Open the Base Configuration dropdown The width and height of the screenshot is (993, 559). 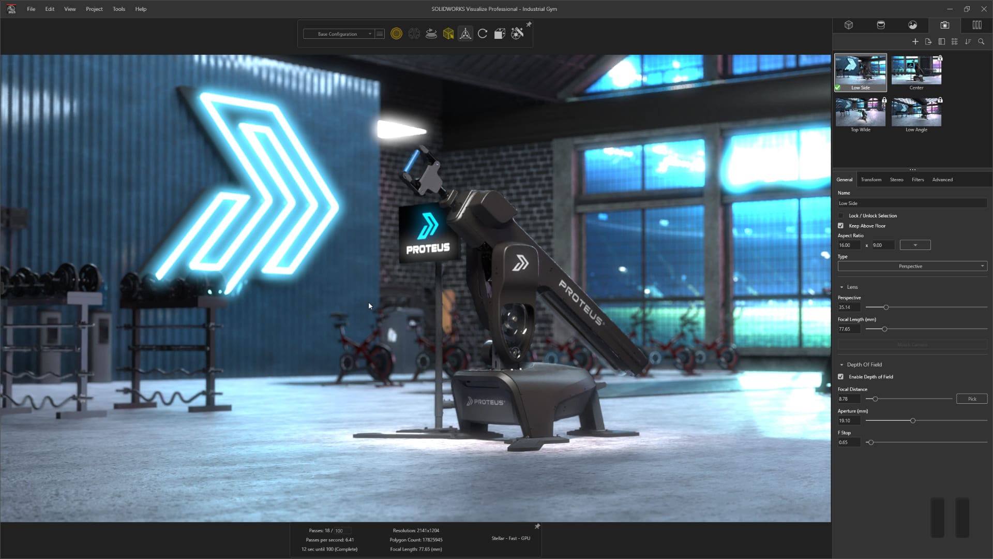tap(338, 34)
